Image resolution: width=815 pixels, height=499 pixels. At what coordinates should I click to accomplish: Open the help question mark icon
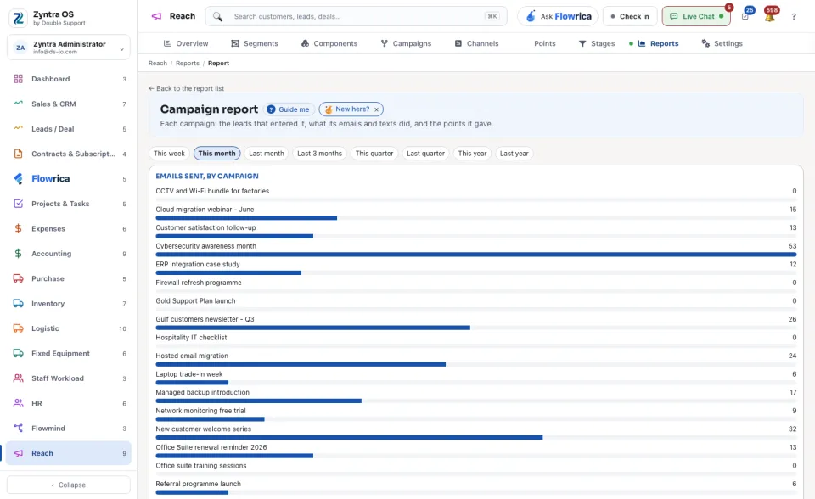point(794,17)
